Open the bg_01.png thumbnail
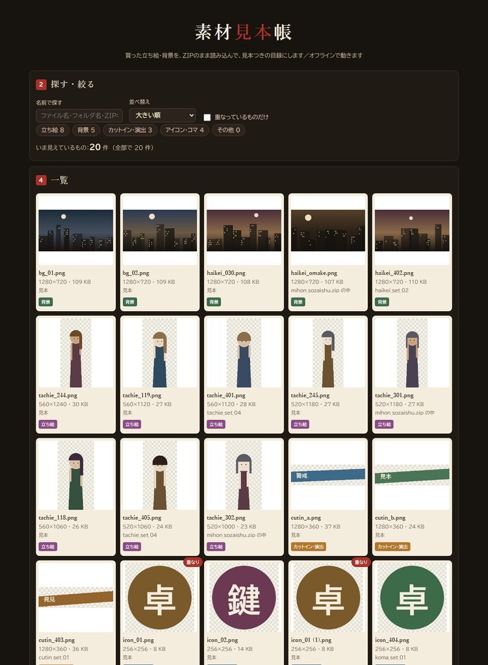Image resolution: width=488 pixels, height=665 pixels. point(75,231)
